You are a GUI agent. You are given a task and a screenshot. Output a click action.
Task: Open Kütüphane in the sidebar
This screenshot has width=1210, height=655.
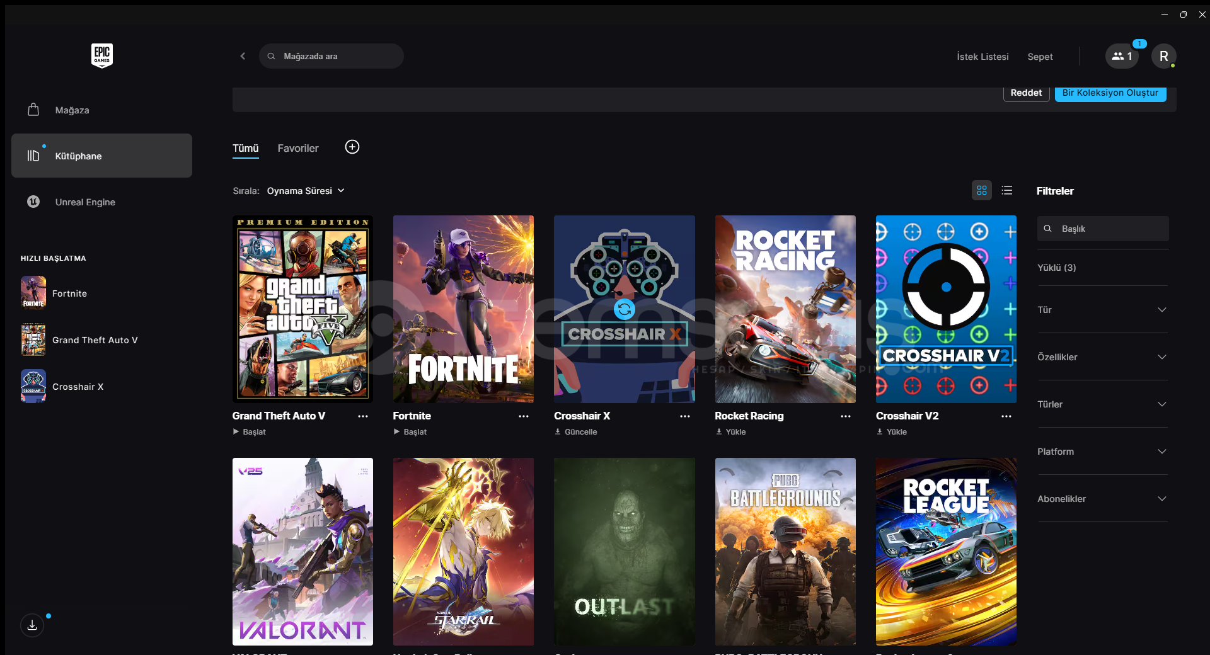[x=101, y=156]
